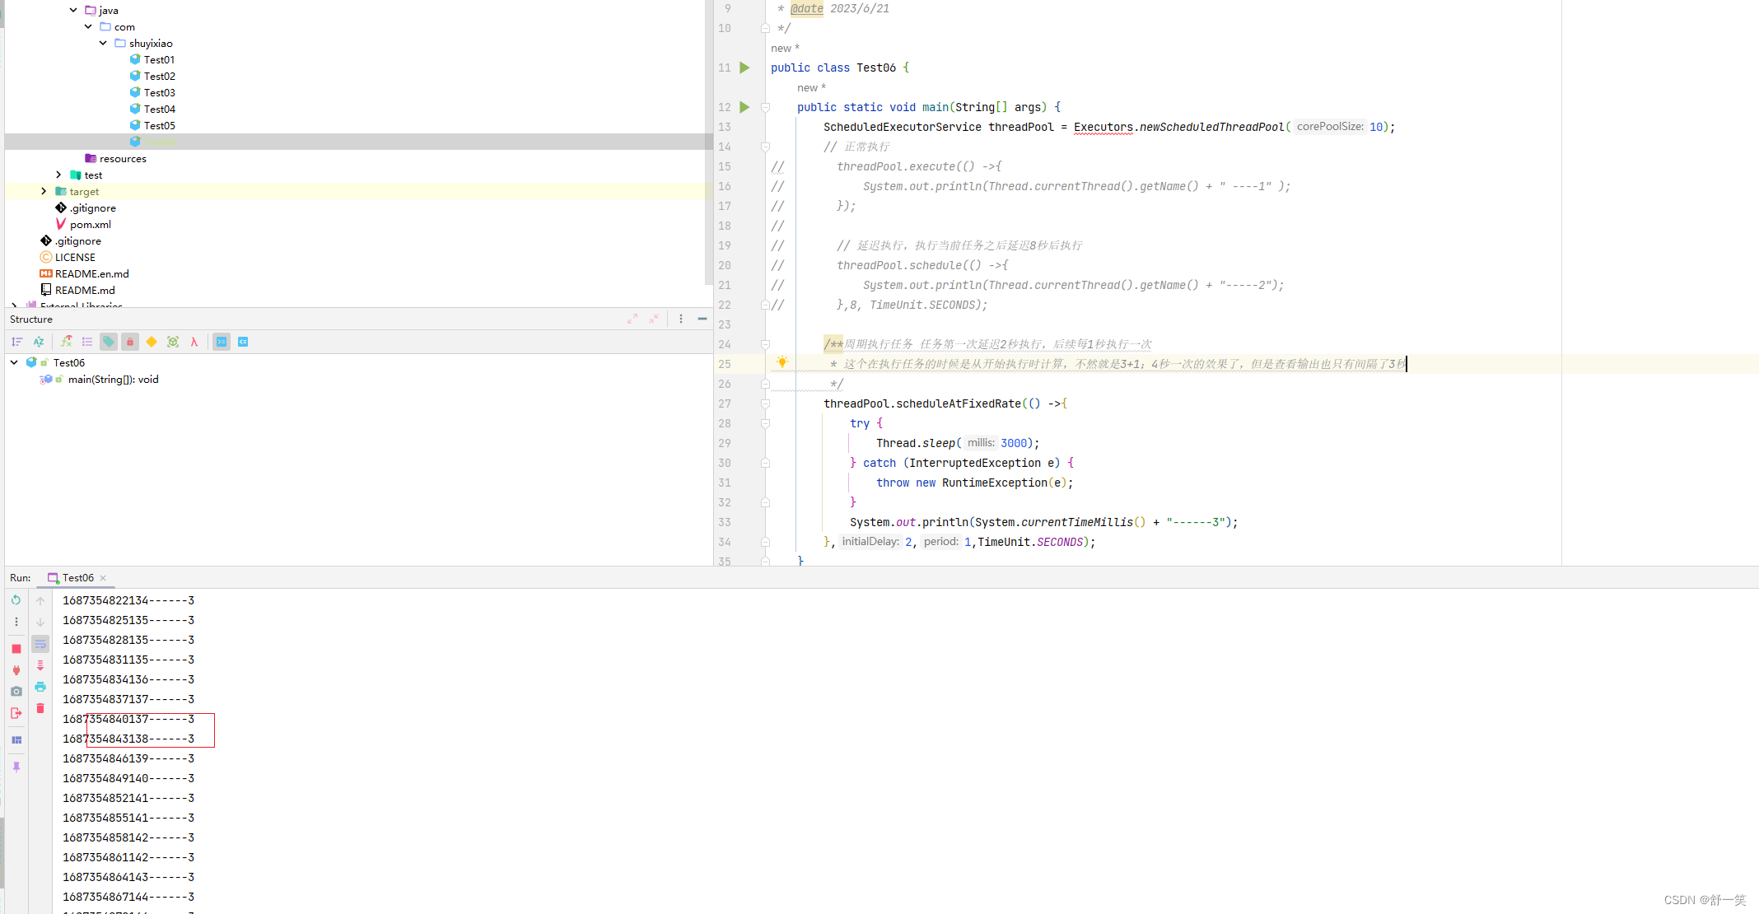Rerun Test06 in the Run panel
Viewport: 1759px width, 914px height.
pyautogui.click(x=16, y=600)
